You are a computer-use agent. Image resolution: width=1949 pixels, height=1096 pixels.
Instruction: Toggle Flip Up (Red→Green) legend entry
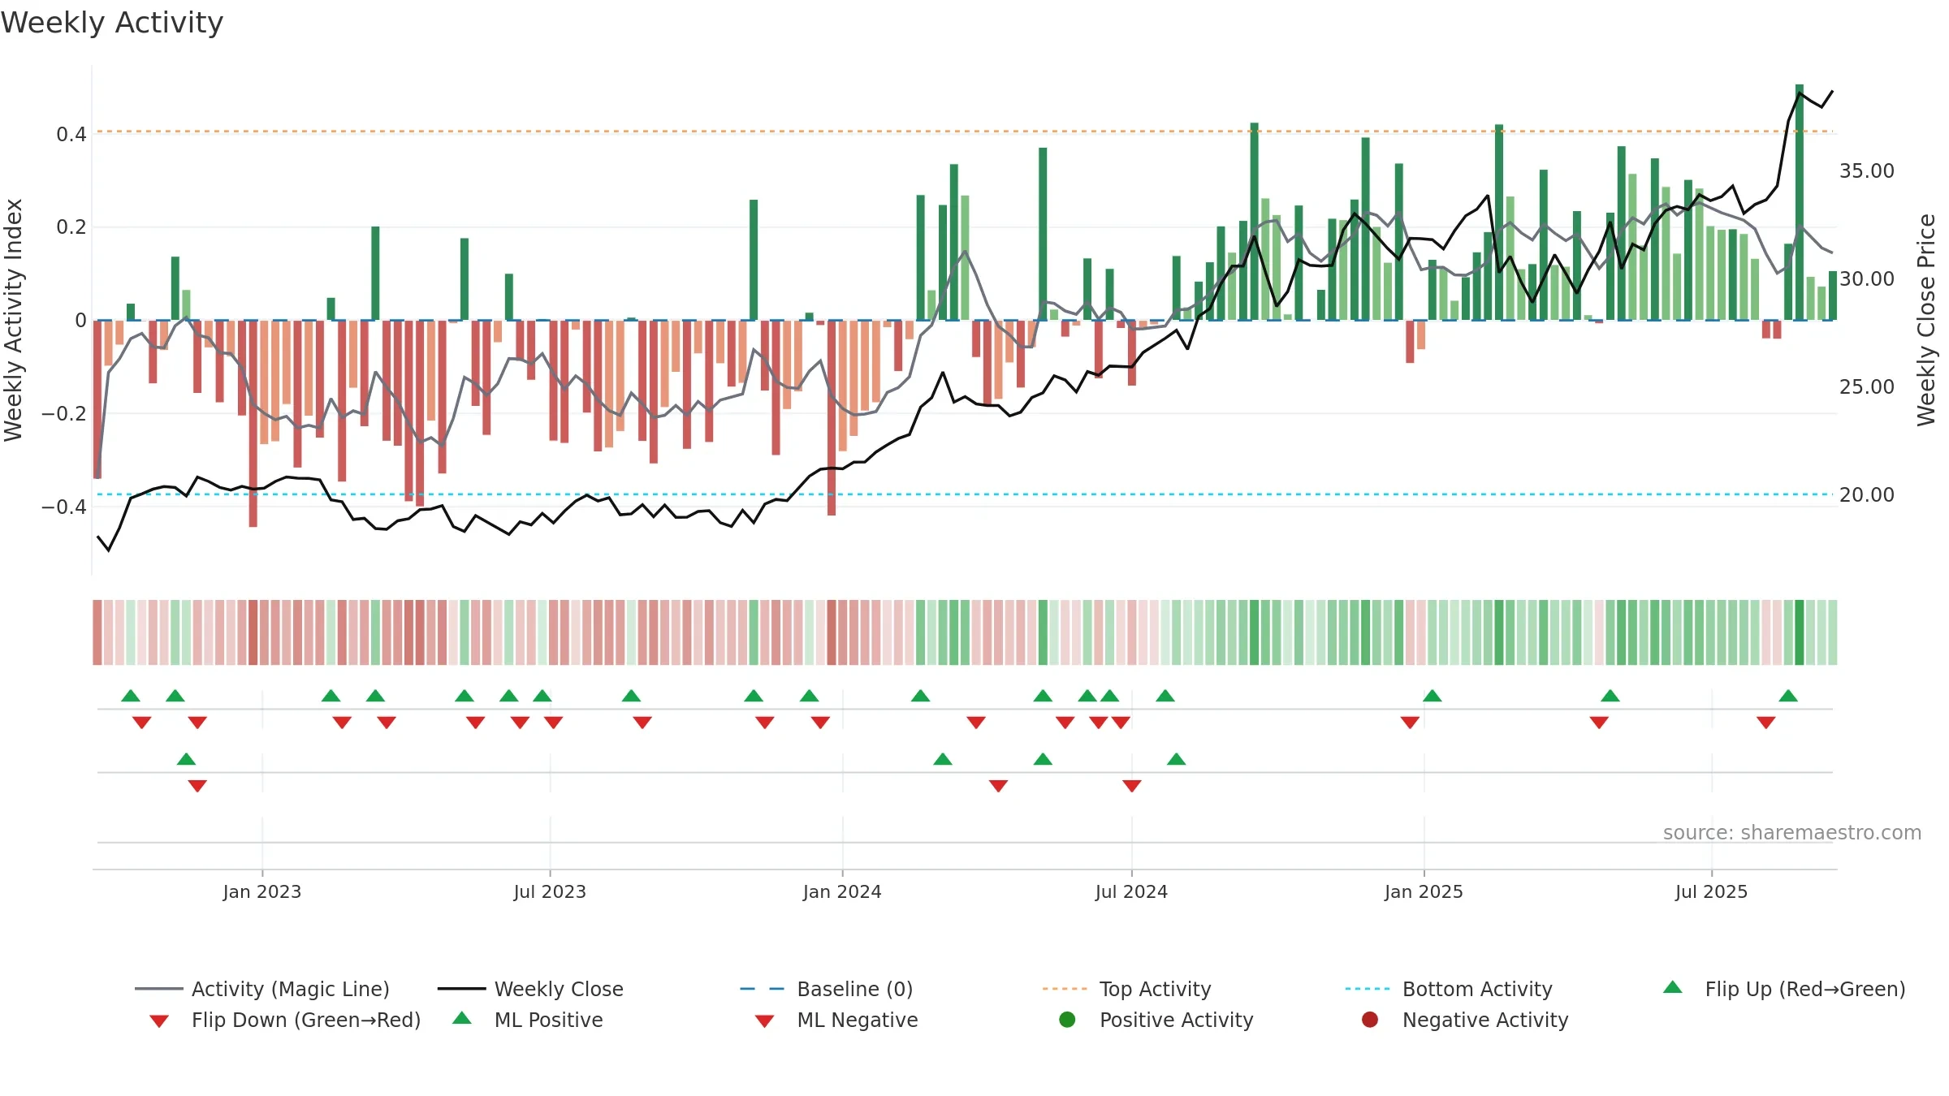pos(1783,989)
